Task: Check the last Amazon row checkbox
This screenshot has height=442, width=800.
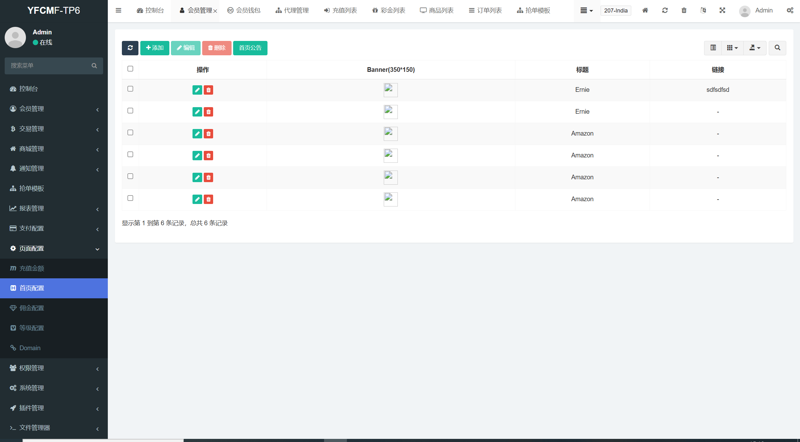Action: pyautogui.click(x=130, y=198)
